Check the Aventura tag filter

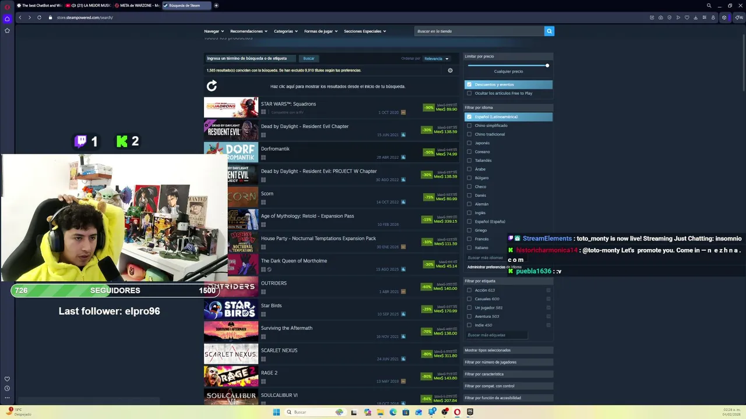[469, 316]
